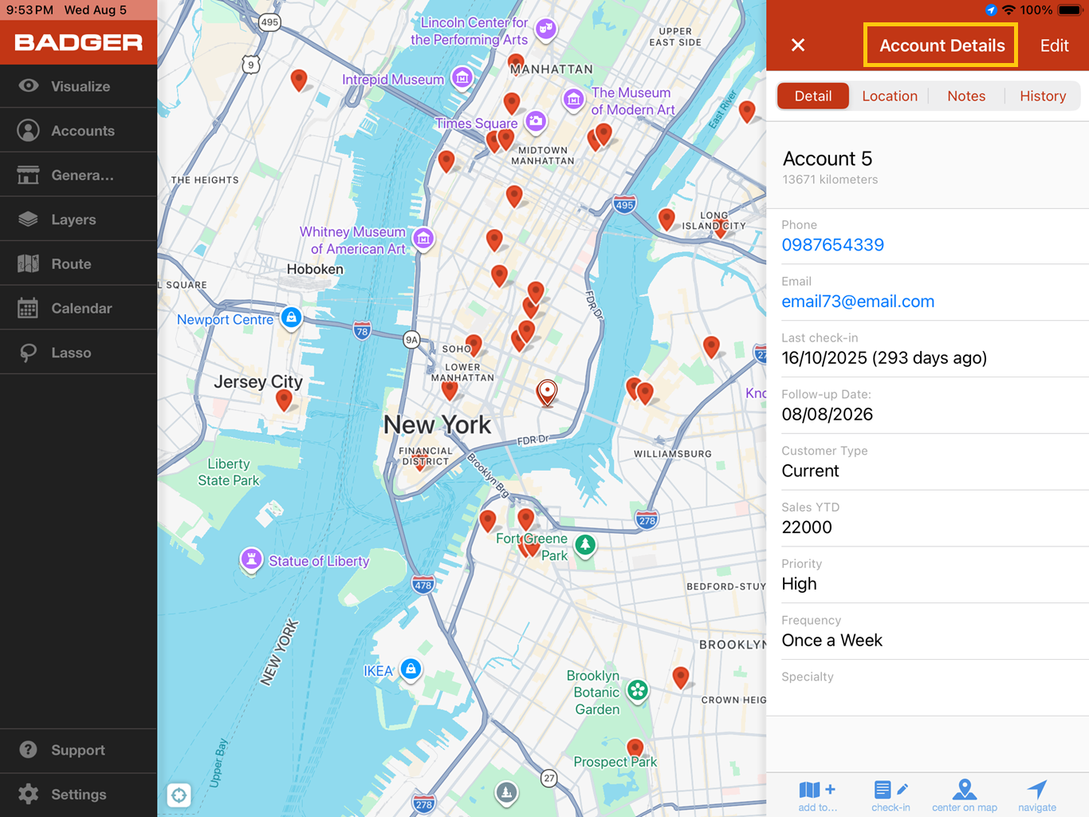Tap the Frequency value Once a Week

(832, 641)
